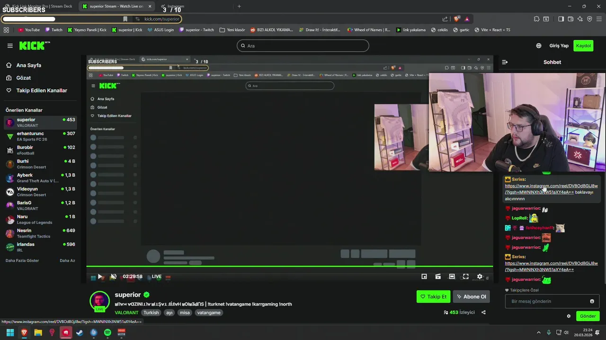Open player settings gear
The height and width of the screenshot is (340, 606).
[x=480, y=277]
